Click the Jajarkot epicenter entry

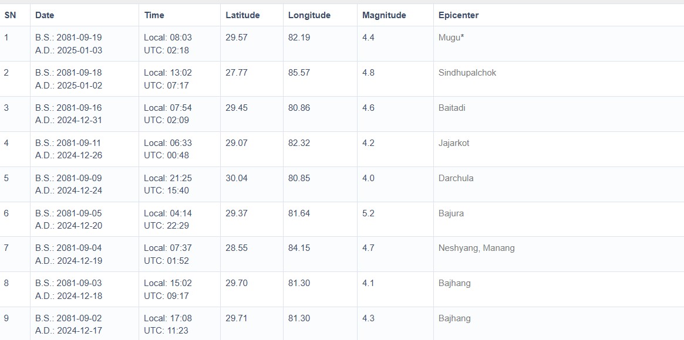click(453, 143)
